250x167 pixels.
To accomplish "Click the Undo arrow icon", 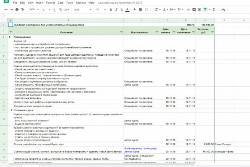I will pos(6,10).
